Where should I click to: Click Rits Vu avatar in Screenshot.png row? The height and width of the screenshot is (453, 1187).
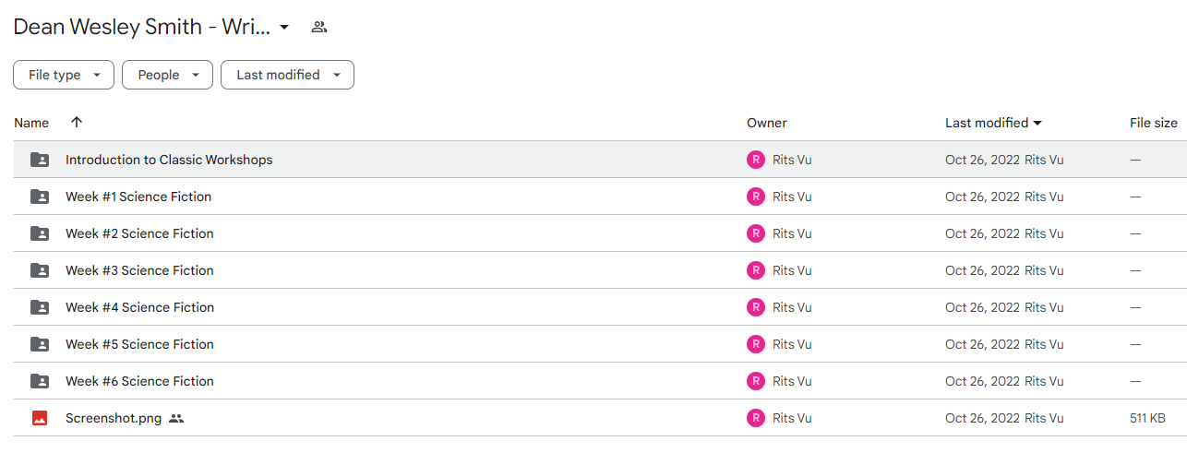point(756,418)
